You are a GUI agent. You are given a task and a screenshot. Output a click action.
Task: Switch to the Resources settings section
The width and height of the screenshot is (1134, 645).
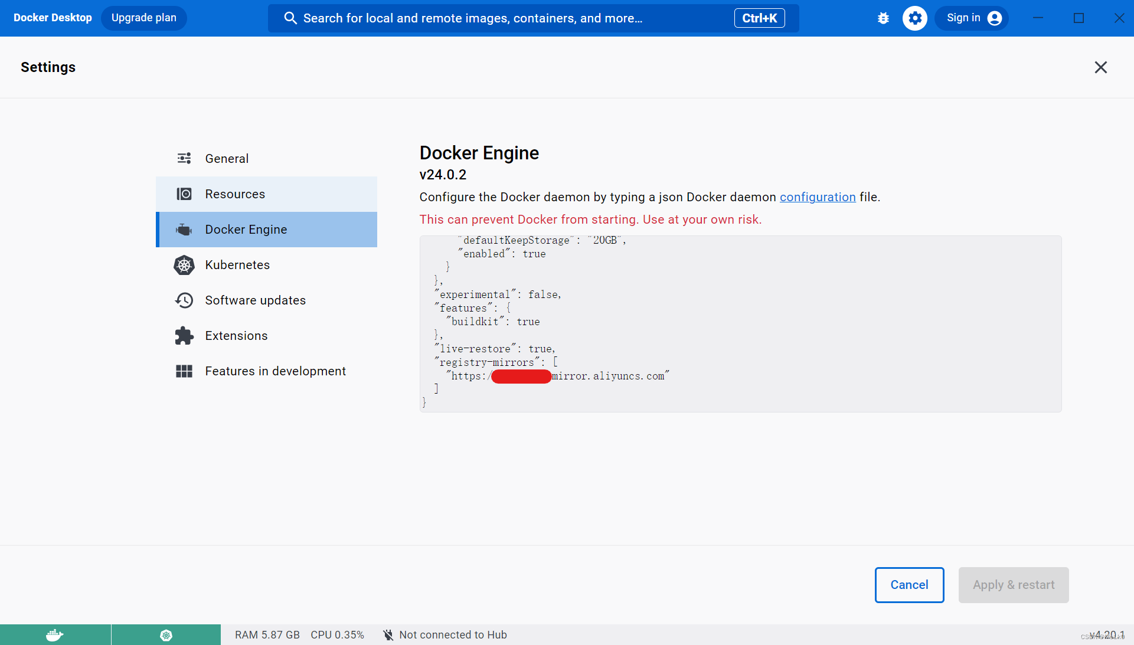[x=235, y=194]
